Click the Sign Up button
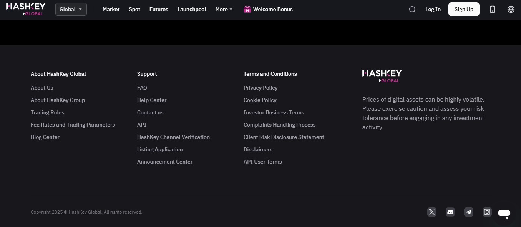This screenshot has width=521, height=227. (x=464, y=9)
